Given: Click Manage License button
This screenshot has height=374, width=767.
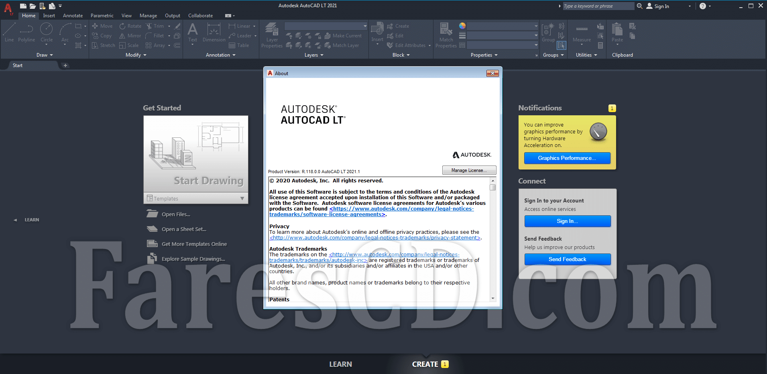Looking at the screenshot, I should tap(469, 170).
